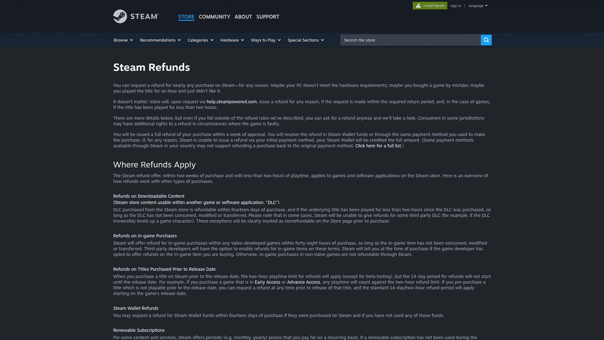
Task: Click the Where Refunds Apply heading
Action: (x=155, y=165)
